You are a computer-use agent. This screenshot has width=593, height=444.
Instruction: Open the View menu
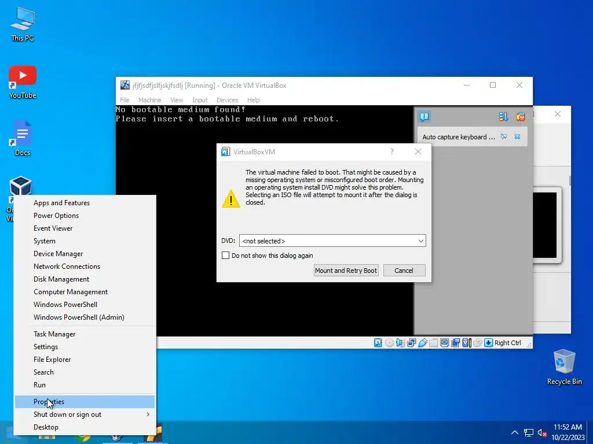[x=177, y=100]
